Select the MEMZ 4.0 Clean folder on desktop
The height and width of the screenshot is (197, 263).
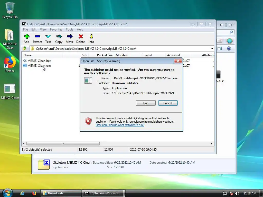[10, 39]
